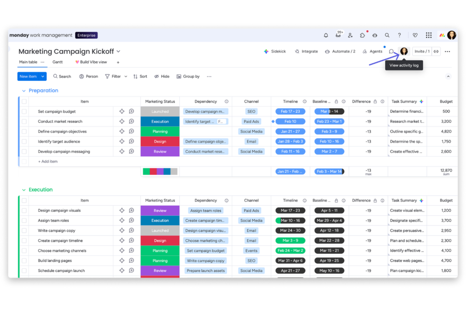466x311 pixels.
Task: Open updates bubble for Define campaign objectives
Action: (132, 131)
